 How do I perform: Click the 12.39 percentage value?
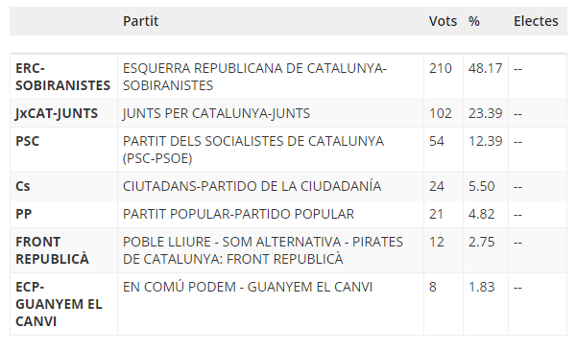[x=485, y=141]
